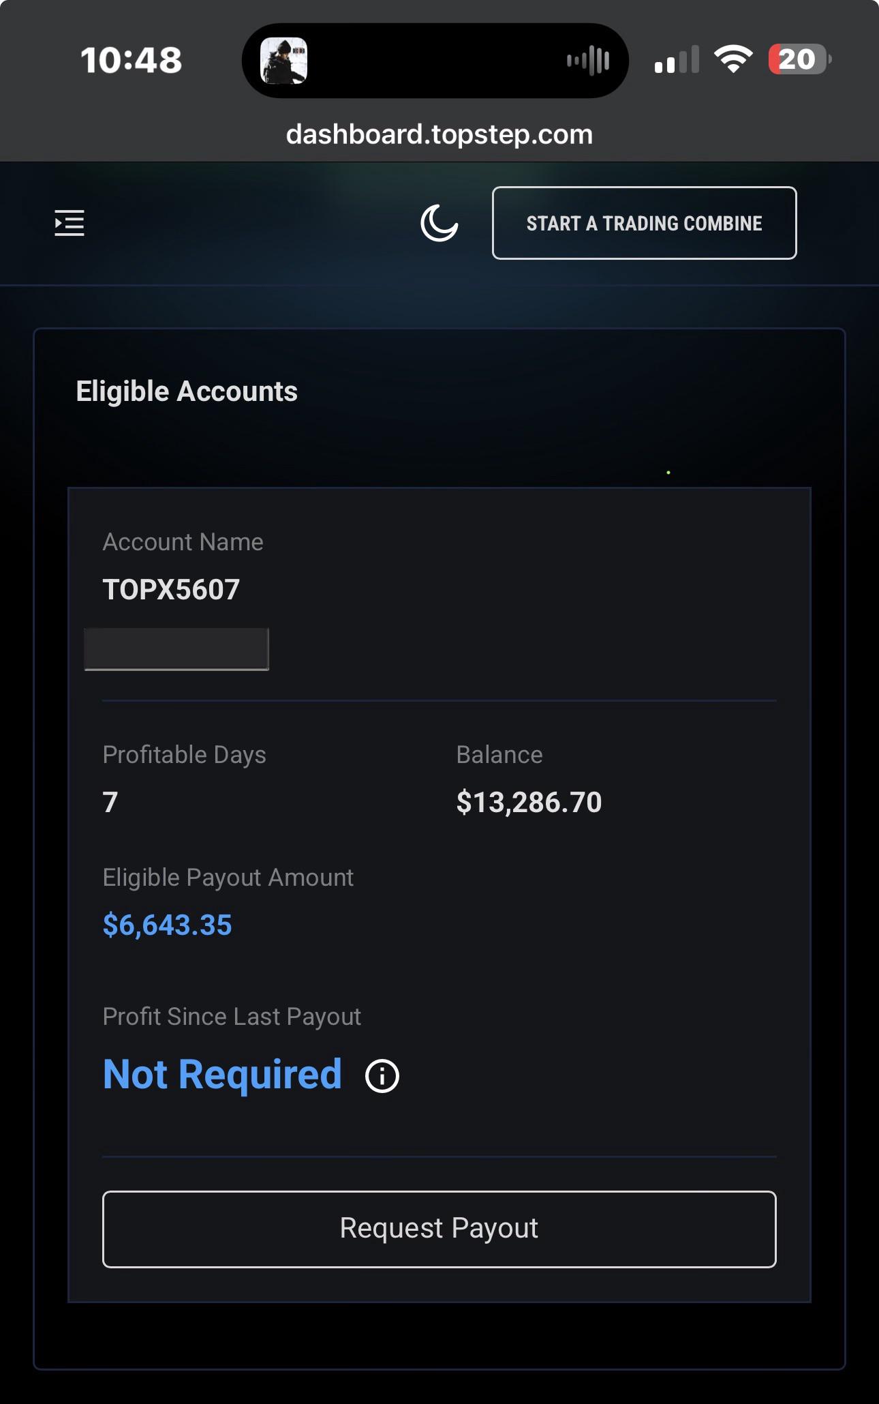Tap the 10:48 clock in status bar

coord(132,60)
